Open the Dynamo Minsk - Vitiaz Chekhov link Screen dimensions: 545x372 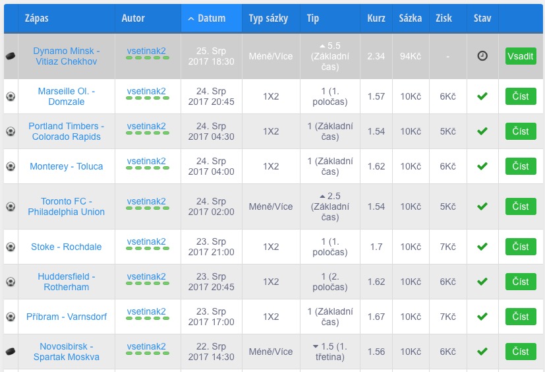(x=66, y=56)
